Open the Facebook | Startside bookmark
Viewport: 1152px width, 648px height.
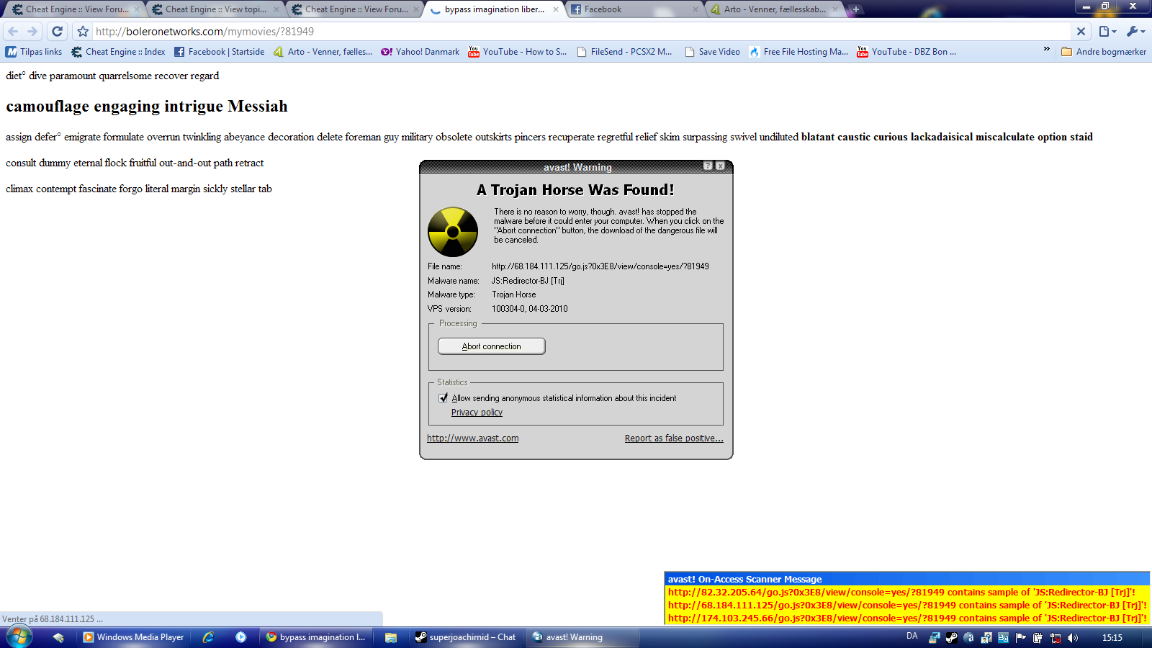(219, 52)
